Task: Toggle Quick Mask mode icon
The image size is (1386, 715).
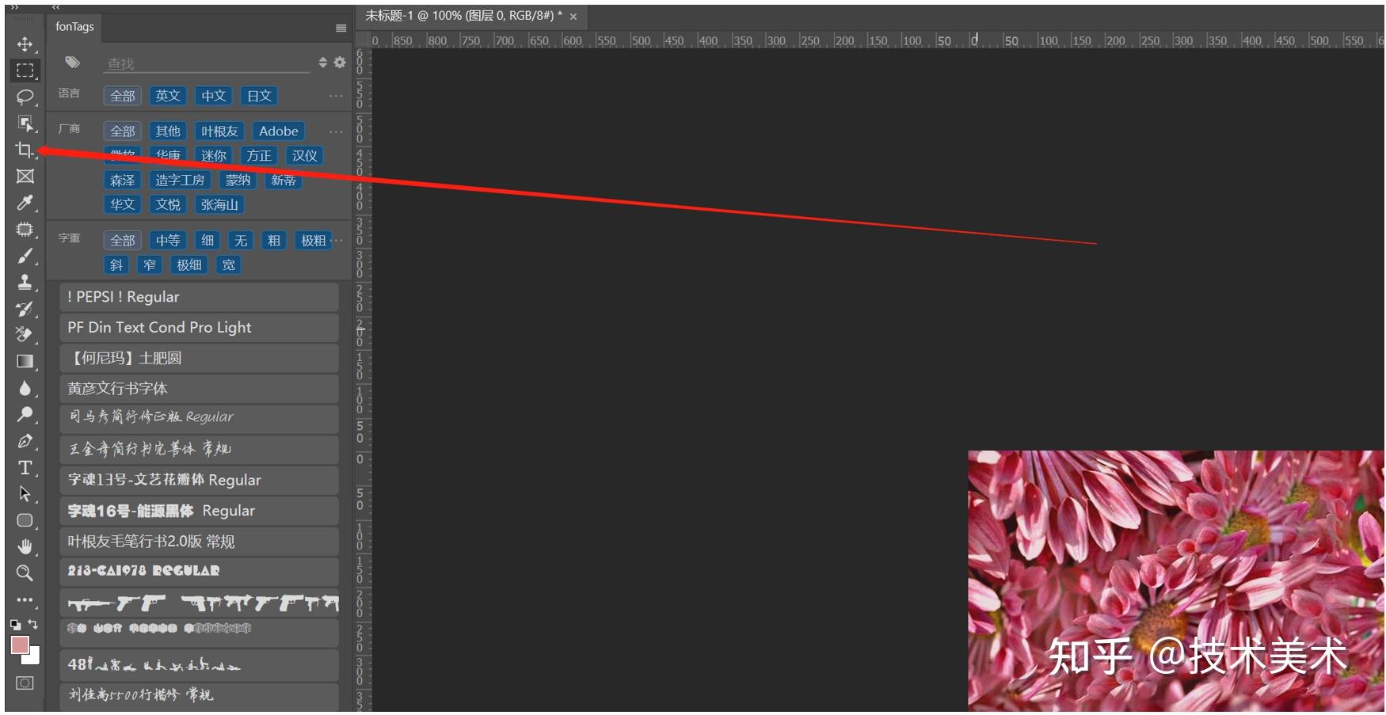Action: pyautogui.click(x=25, y=683)
